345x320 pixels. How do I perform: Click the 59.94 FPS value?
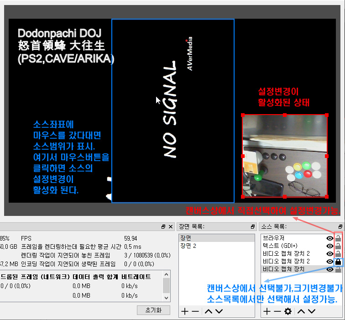coord(131,238)
